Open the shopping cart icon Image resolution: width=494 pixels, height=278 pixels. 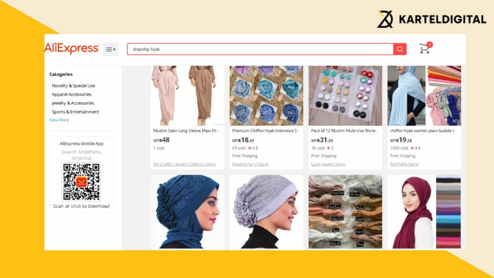pyautogui.click(x=425, y=49)
